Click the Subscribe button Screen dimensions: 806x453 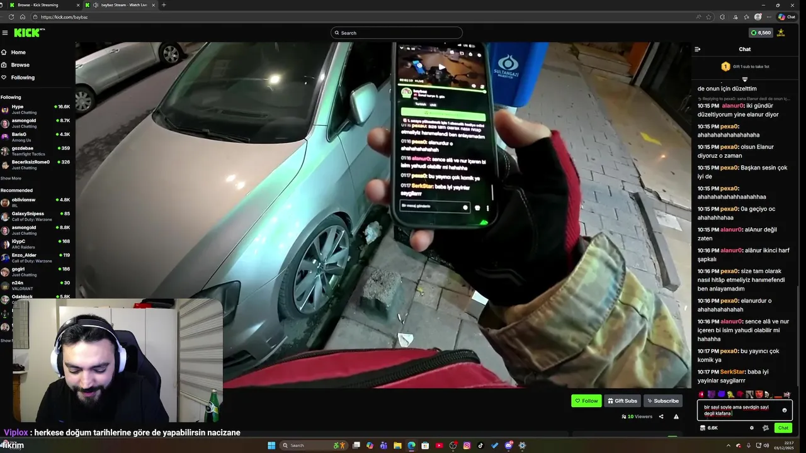(x=662, y=401)
